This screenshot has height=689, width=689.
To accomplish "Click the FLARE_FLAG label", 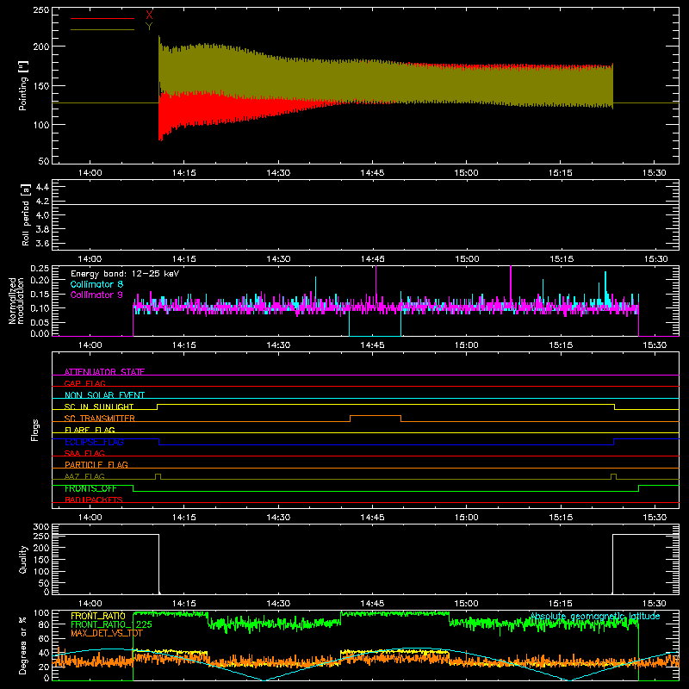I will (x=90, y=430).
